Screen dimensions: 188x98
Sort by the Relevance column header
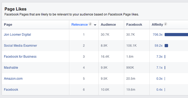coord(79,25)
